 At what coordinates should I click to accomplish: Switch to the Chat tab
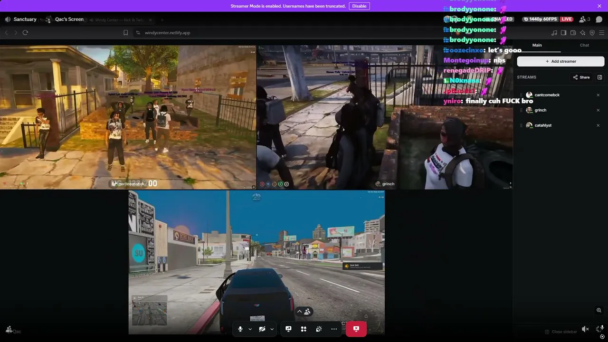[584, 45]
